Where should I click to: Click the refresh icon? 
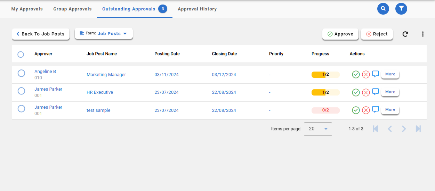pos(405,34)
